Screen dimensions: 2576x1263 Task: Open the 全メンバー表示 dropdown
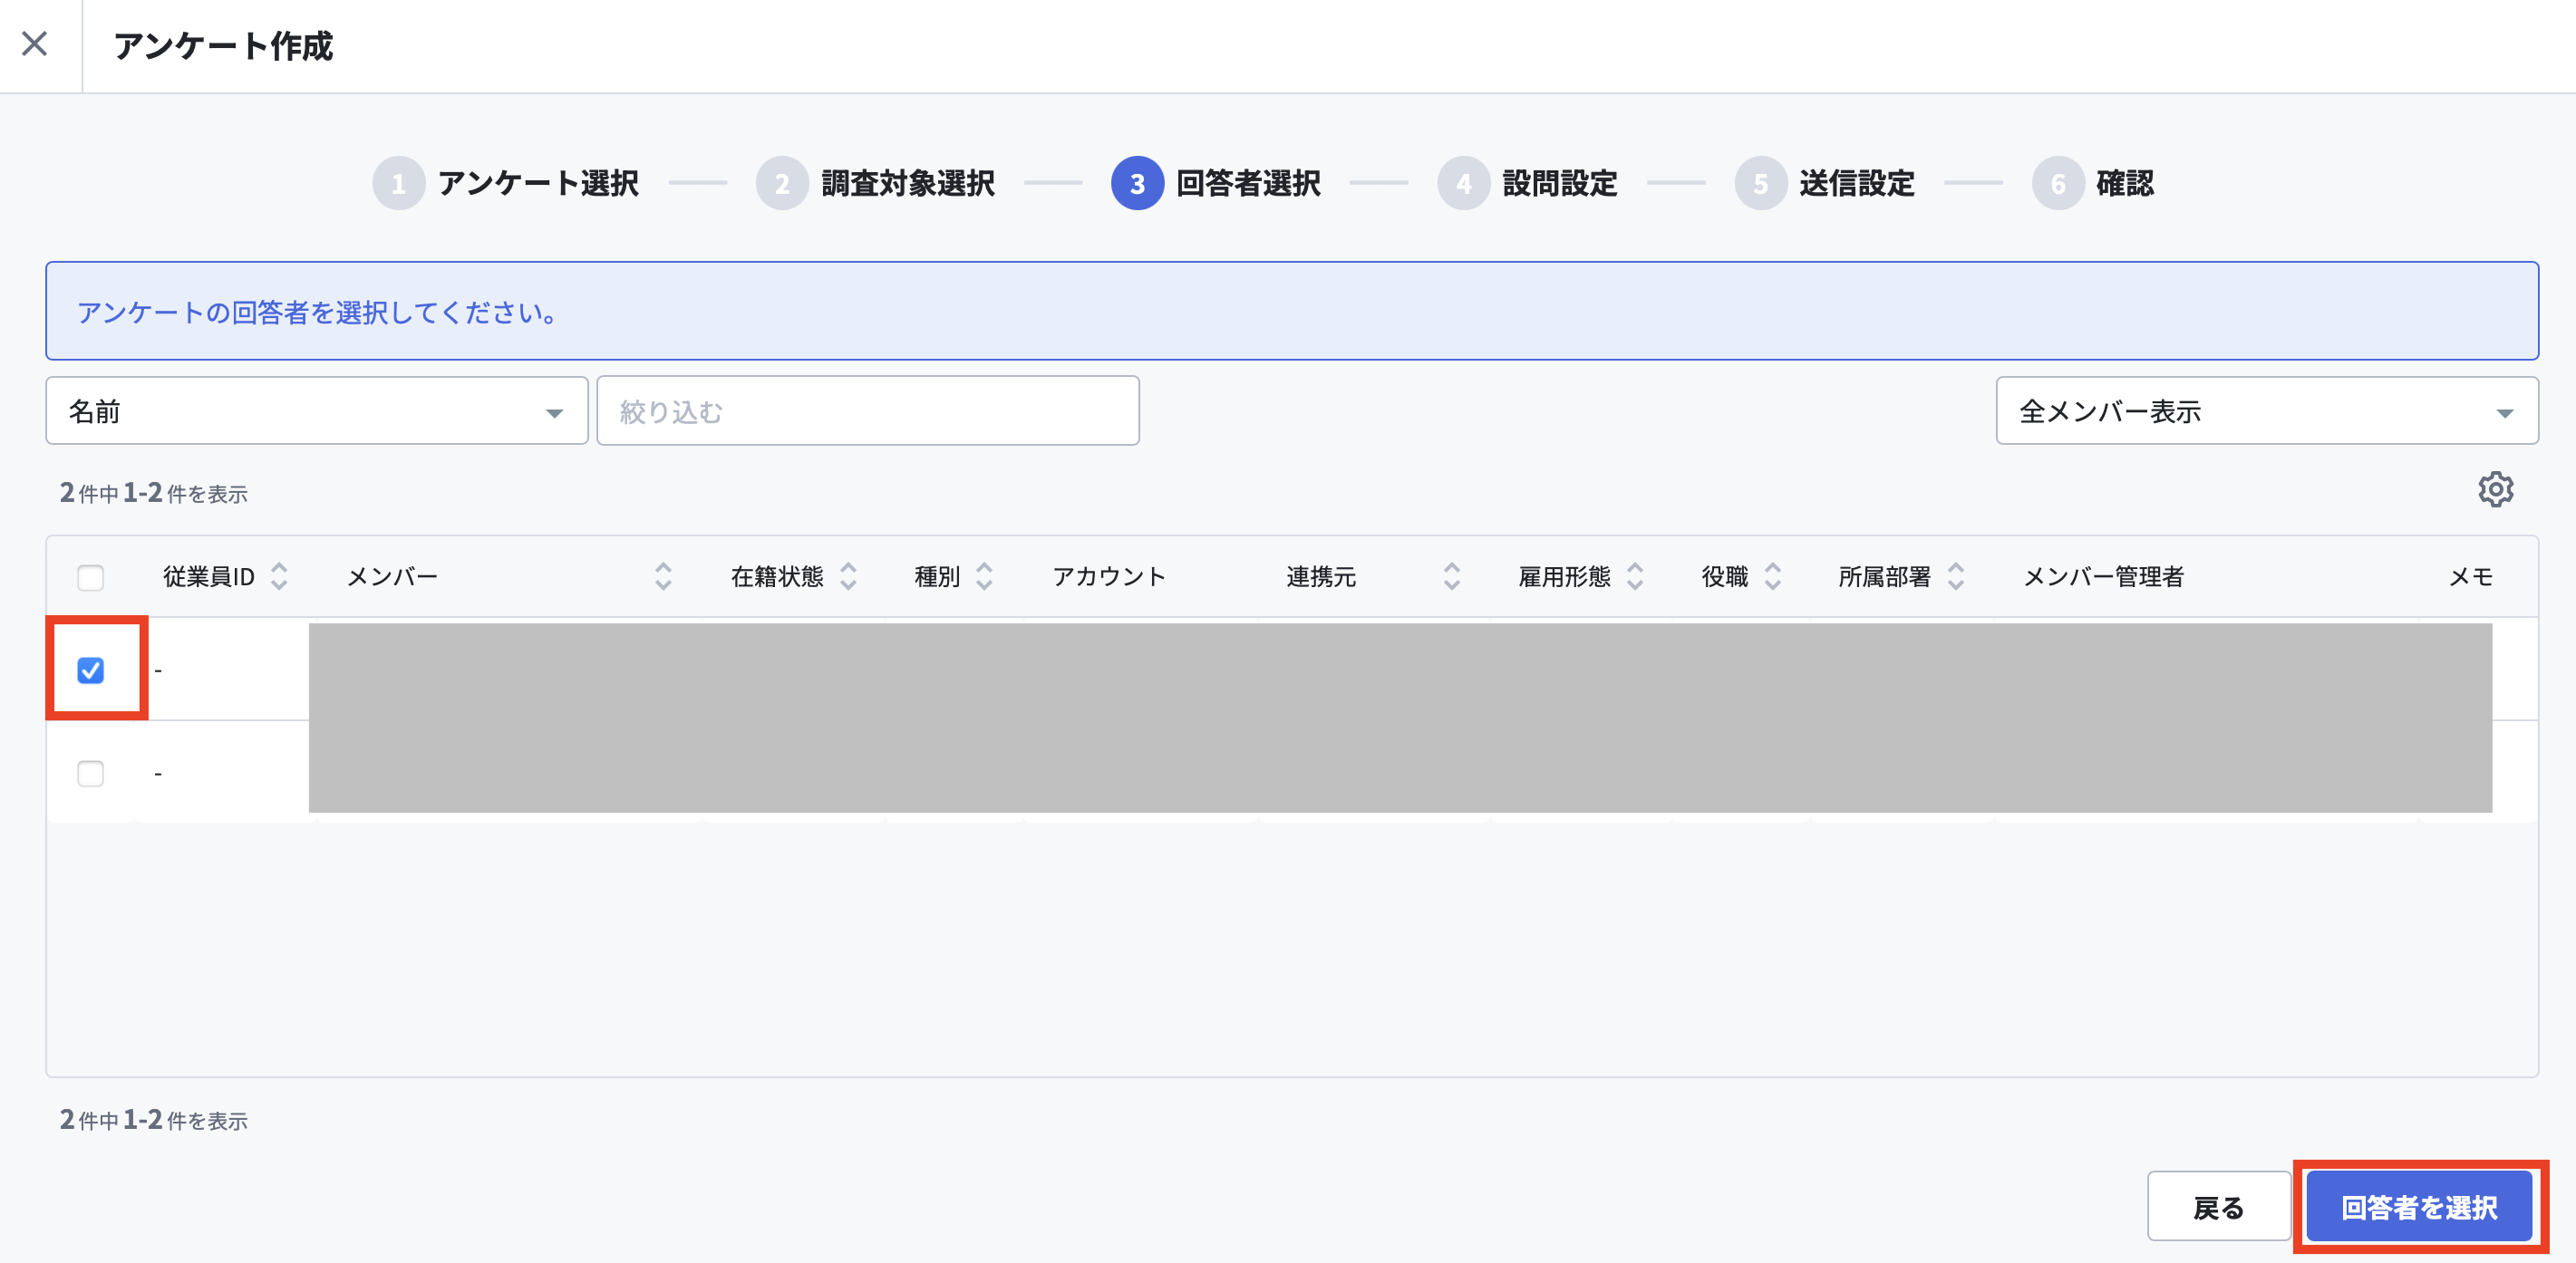pos(2267,410)
